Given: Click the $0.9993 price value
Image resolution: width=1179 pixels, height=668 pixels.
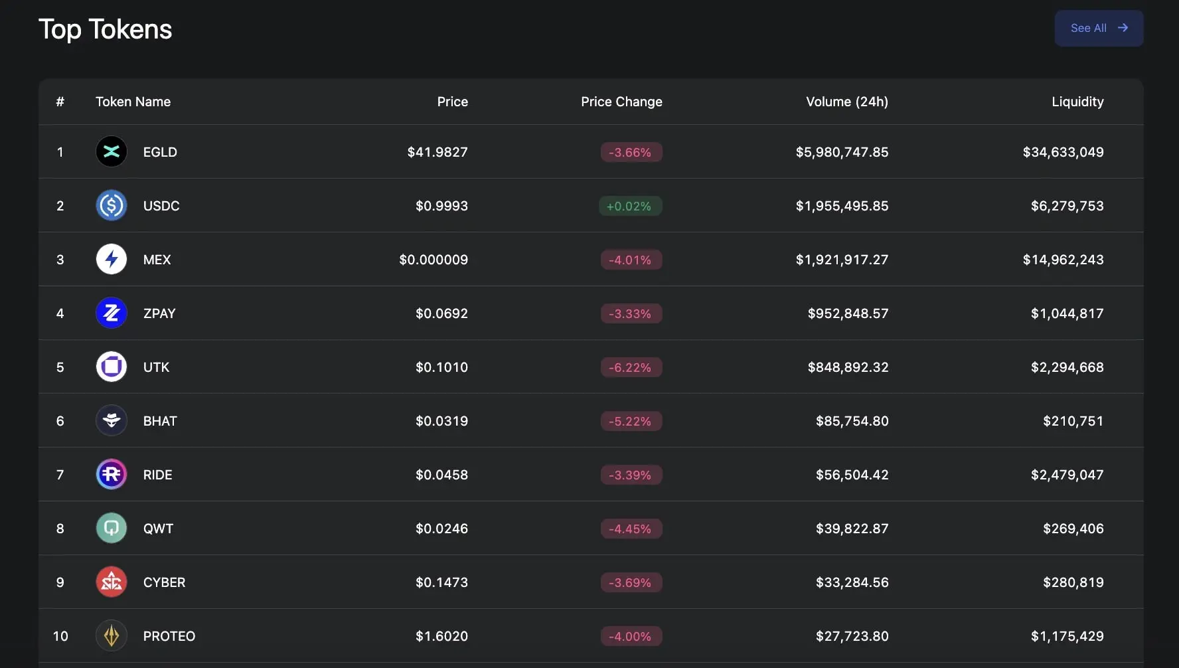Looking at the screenshot, I should (x=441, y=206).
